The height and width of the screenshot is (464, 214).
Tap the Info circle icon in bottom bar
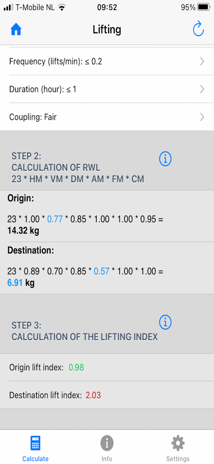point(107,443)
